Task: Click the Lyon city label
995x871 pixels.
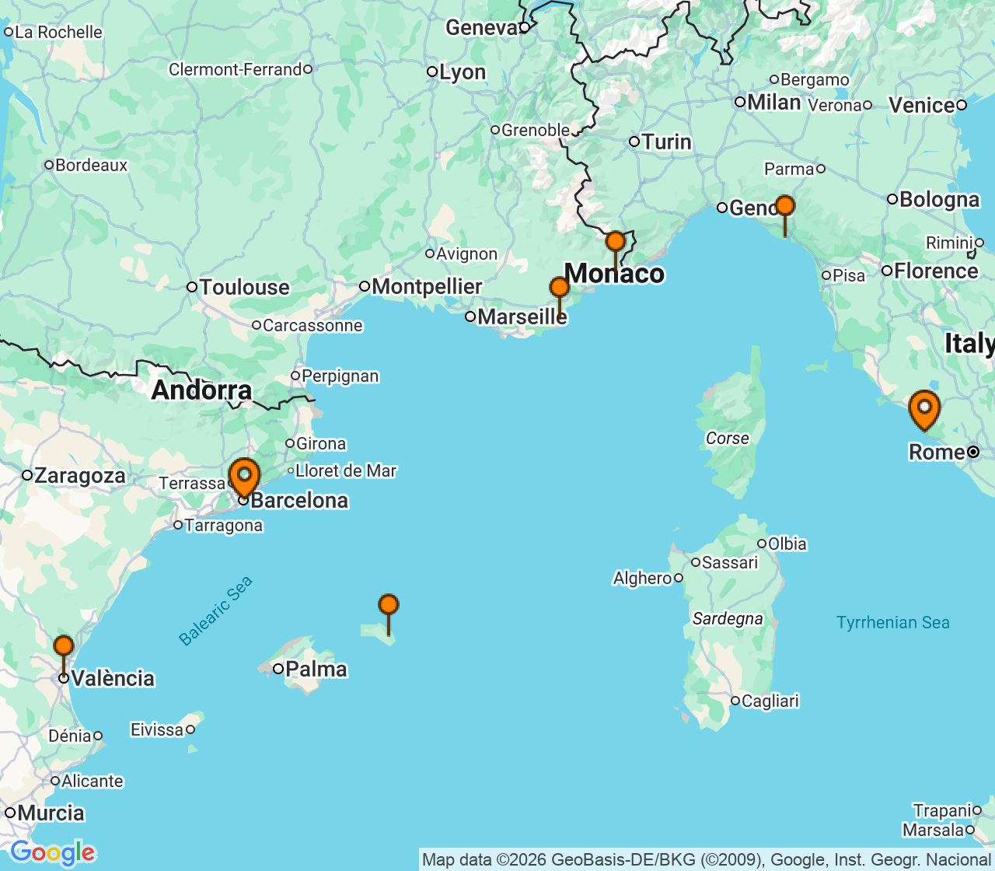Action: point(463,72)
